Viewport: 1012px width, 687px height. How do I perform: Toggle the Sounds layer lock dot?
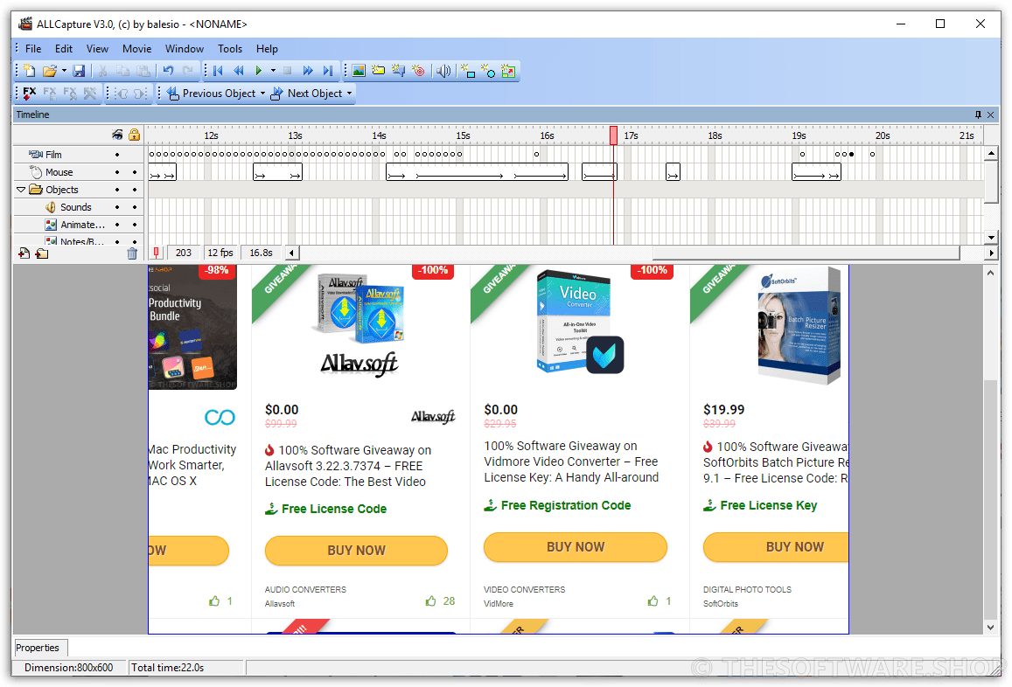(x=134, y=207)
